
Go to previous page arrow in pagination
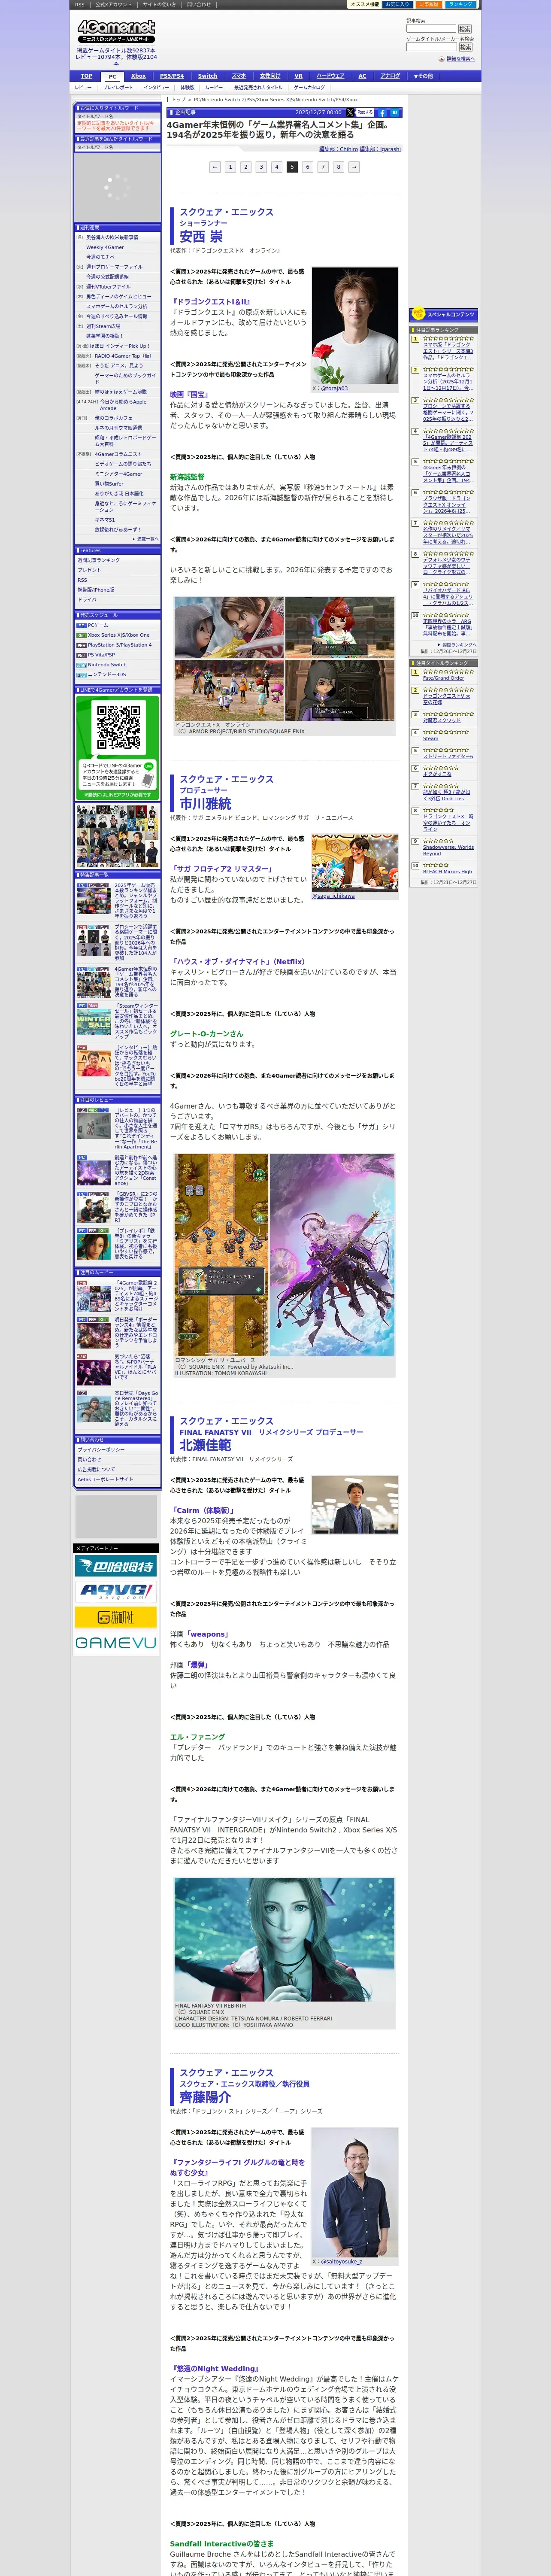click(214, 167)
